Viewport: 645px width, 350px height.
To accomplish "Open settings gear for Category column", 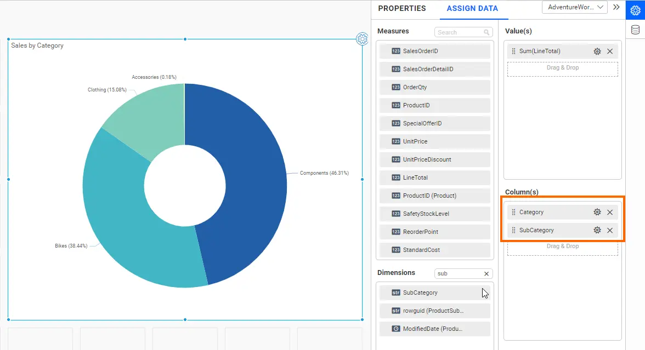I will coord(597,213).
